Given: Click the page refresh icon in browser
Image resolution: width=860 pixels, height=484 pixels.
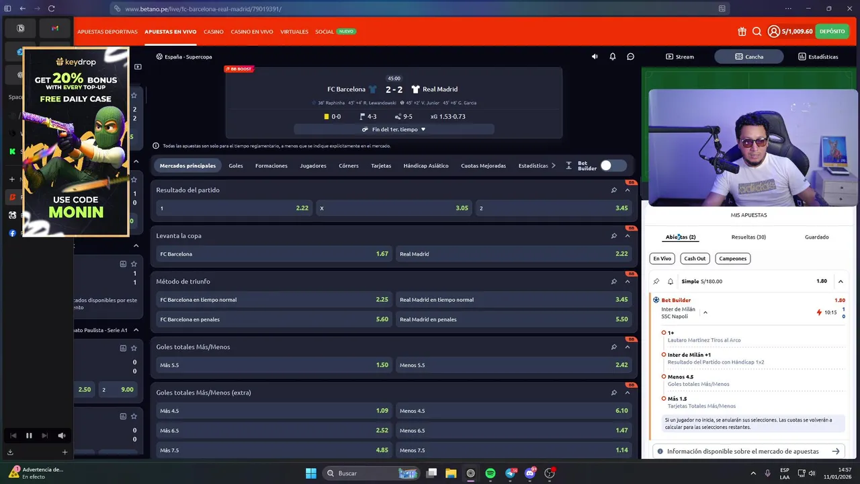Looking at the screenshot, I should coord(51,9).
